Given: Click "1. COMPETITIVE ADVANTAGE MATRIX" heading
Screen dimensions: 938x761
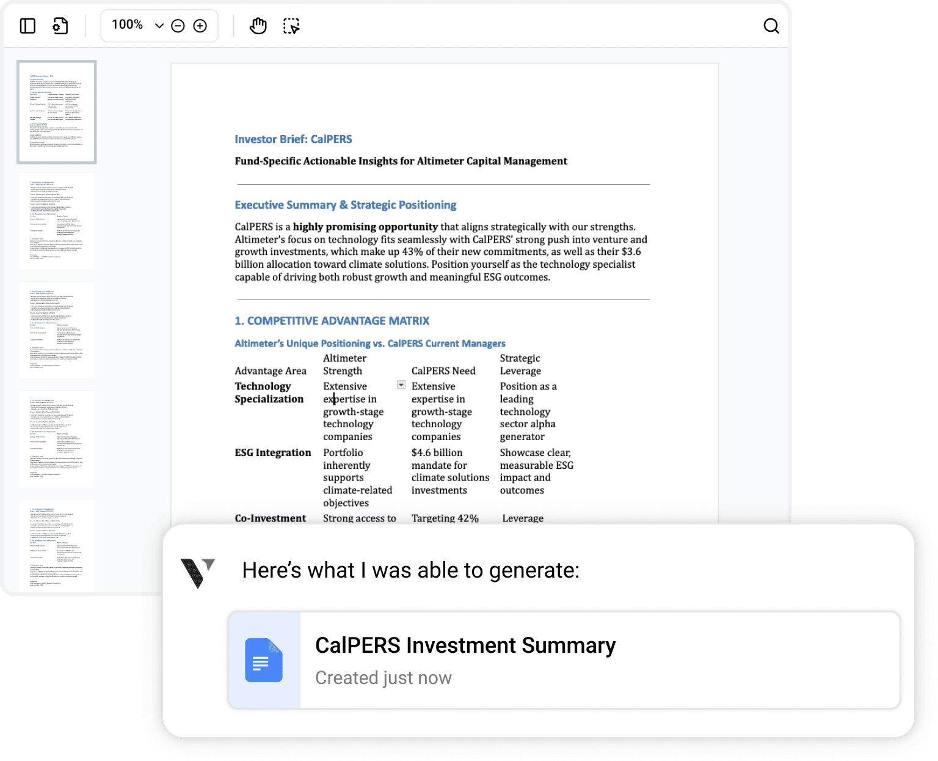Looking at the screenshot, I should coord(332,321).
